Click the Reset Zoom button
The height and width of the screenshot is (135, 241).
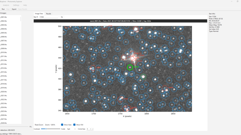point(39,125)
